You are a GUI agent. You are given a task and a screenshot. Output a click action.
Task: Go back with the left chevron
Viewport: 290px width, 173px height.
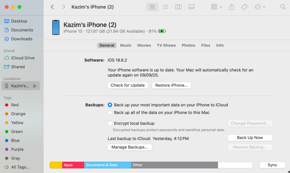[52, 7]
